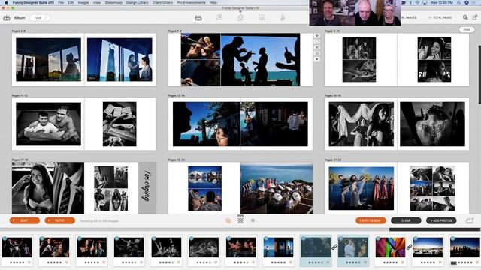Toggle the heart favorite on the groom in blue suit thumbnail
The width and height of the screenshot is (481, 270).
tap(365, 262)
